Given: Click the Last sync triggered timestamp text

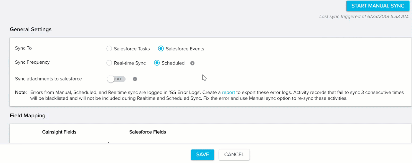Looking at the screenshot, I should pos(364,17).
